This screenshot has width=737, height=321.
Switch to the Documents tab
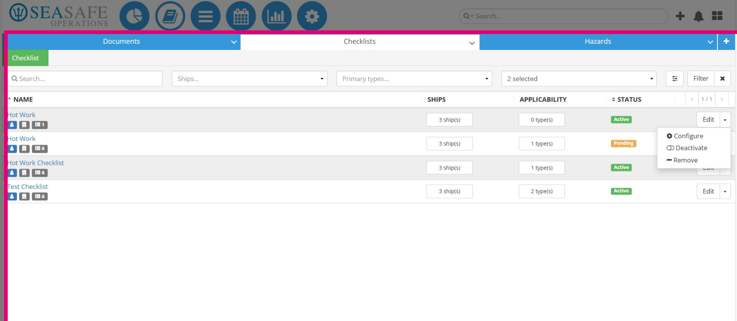[x=121, y=41]
